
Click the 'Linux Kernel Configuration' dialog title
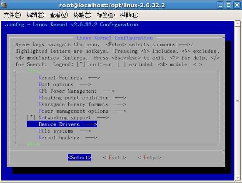(115, 38)
